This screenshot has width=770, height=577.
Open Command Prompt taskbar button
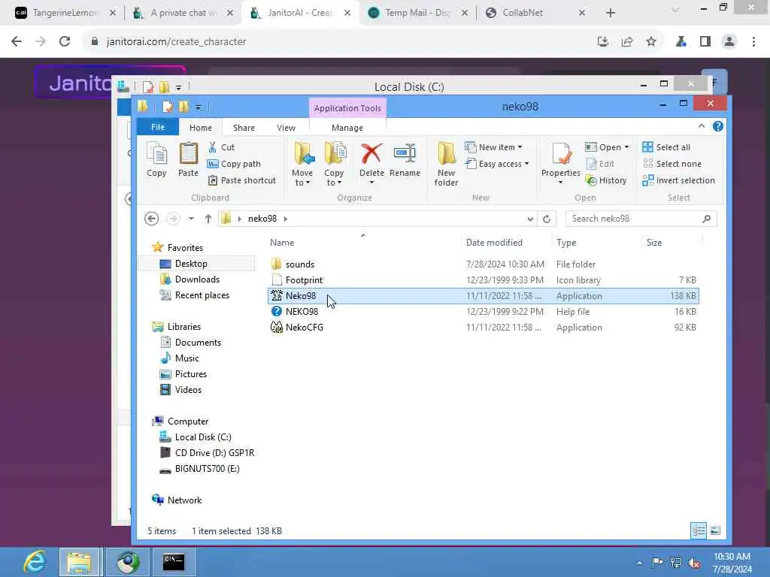174,562
